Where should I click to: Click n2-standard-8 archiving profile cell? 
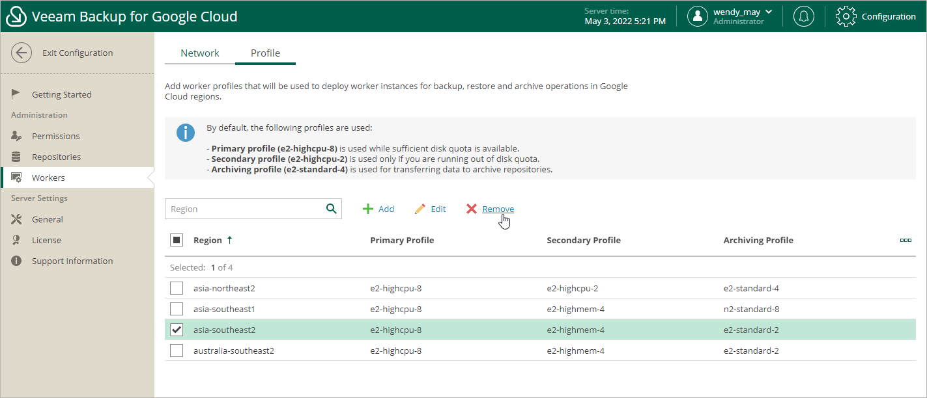751,309
